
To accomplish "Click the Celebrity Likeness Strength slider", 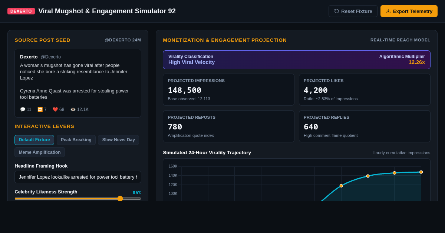I will [78, 199].
